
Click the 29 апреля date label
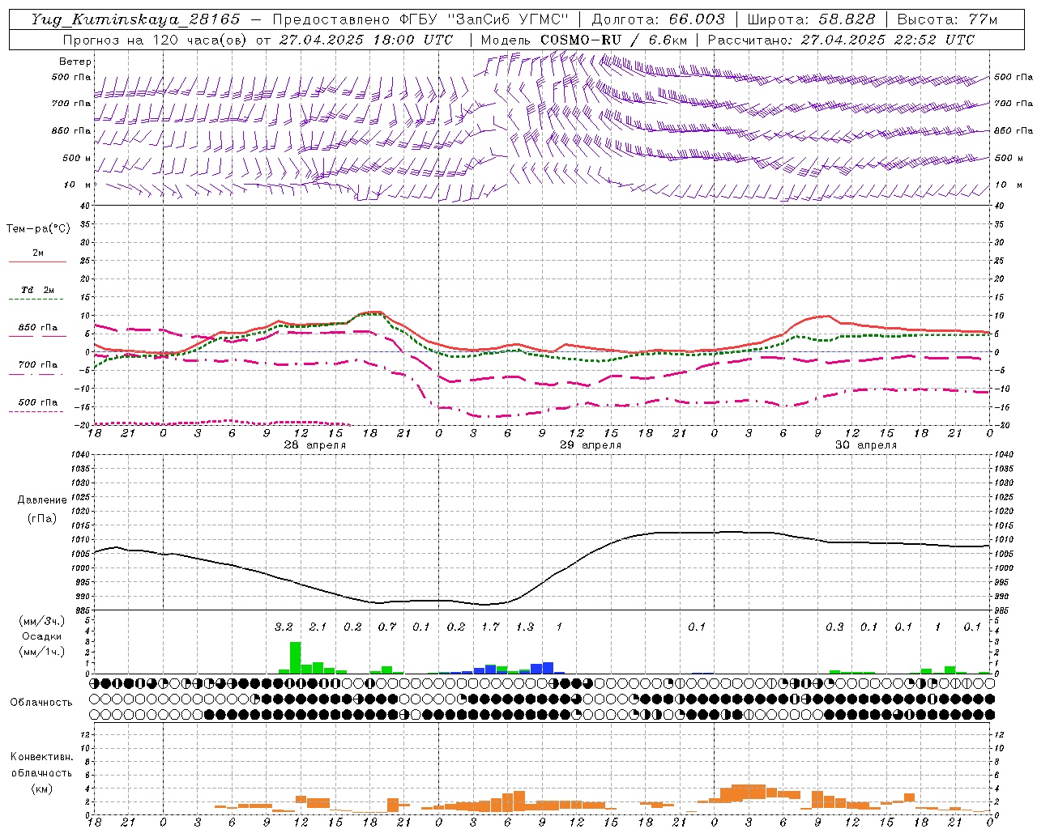point(591,445)
